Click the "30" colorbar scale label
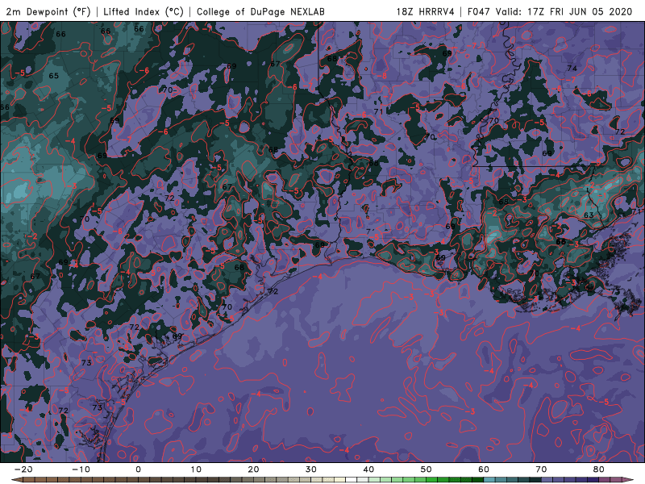This screenshot has height=484, width=645. (311, 469)
